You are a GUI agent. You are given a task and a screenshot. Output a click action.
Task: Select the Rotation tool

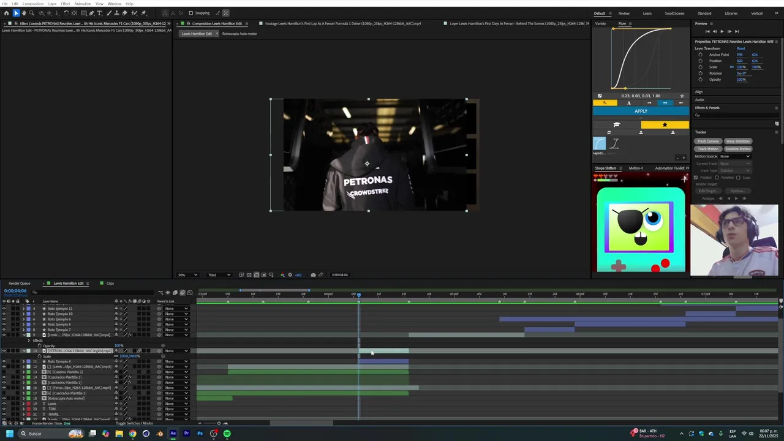pos(66,13)
